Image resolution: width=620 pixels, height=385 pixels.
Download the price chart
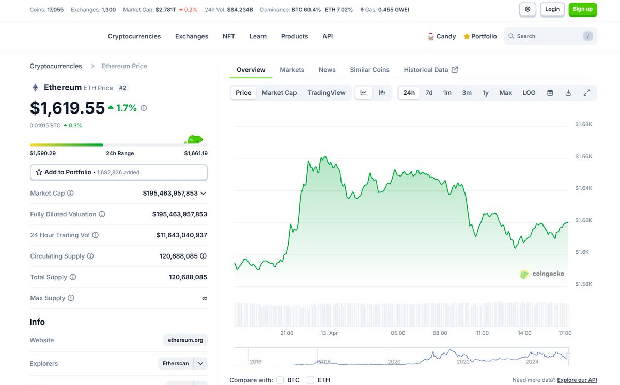tap(568, 92)
